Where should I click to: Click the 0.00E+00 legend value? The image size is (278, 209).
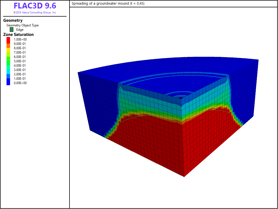[20, 83]
